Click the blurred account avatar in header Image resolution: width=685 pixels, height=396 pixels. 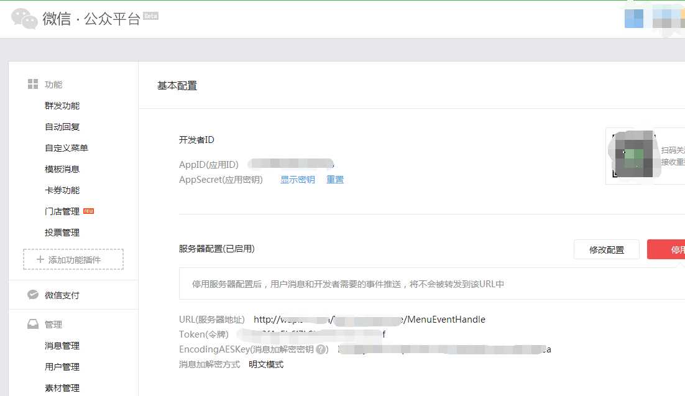click(634, 19)
